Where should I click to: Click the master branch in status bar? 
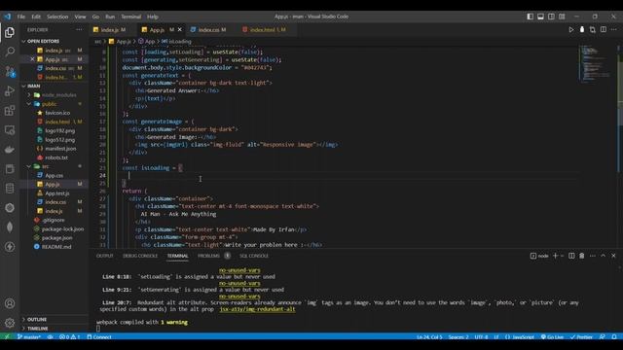pos(29,337)
